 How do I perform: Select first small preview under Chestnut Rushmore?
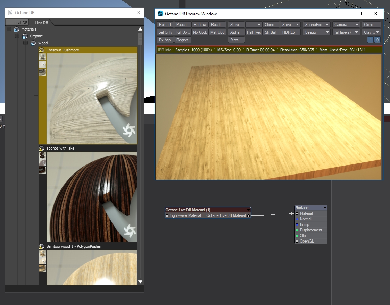coord(42,57)
